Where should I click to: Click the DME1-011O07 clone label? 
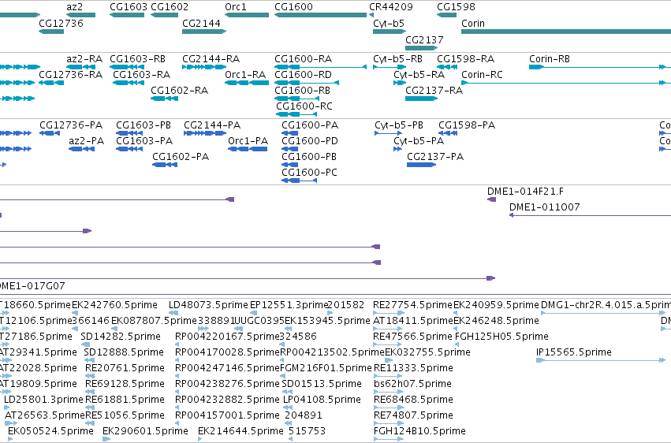tap(544, 207)
